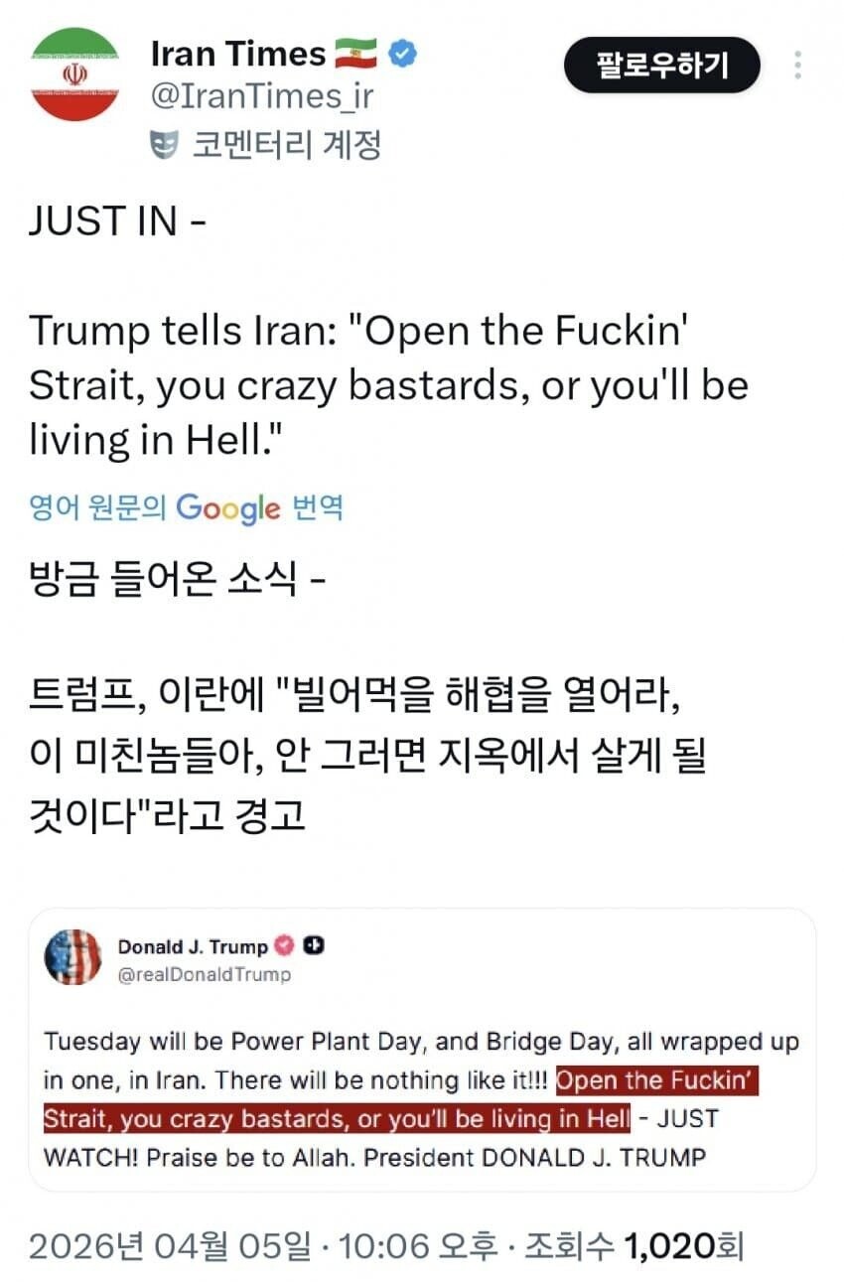Screen dimensions: 844x1282
Task: Click the black square badge after Trump's verified check
Action: [313, 946]
